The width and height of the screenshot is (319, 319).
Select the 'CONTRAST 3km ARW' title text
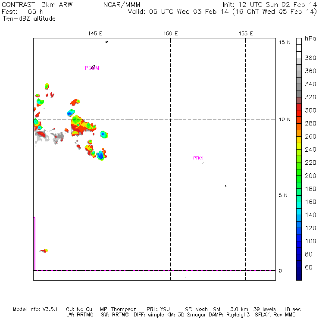(x=37, y=5)
